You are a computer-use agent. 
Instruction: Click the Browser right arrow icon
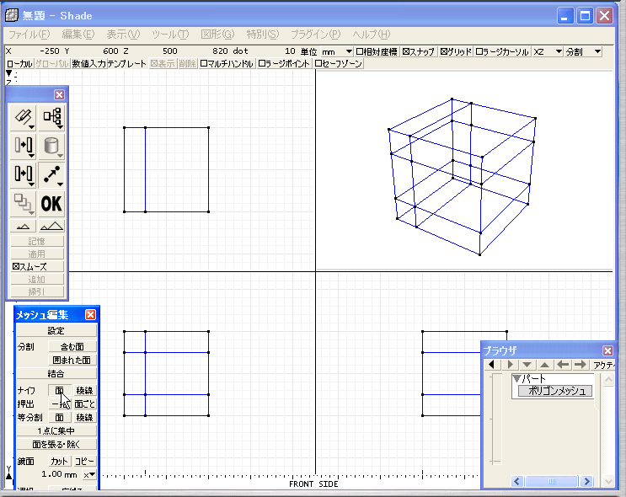click(581, 365)
